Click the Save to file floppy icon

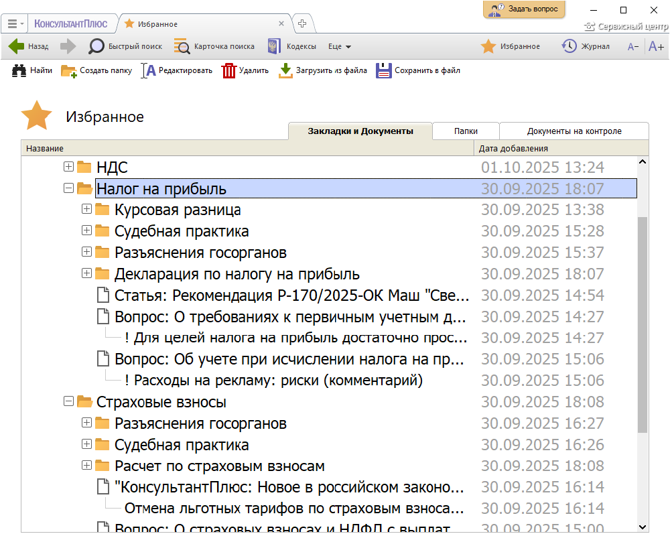tap(383, 70)
